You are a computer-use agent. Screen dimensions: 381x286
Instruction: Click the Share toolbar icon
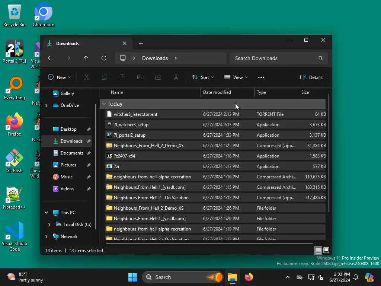point(158,77)
